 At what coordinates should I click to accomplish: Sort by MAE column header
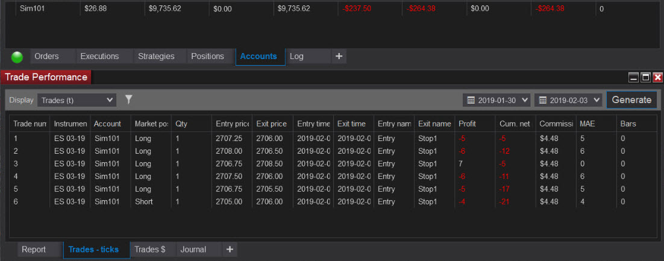597,124
